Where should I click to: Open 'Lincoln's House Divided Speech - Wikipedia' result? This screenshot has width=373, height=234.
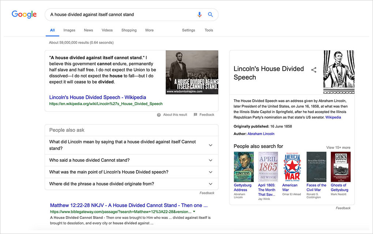pyautogui.click(x=98, y=97)
